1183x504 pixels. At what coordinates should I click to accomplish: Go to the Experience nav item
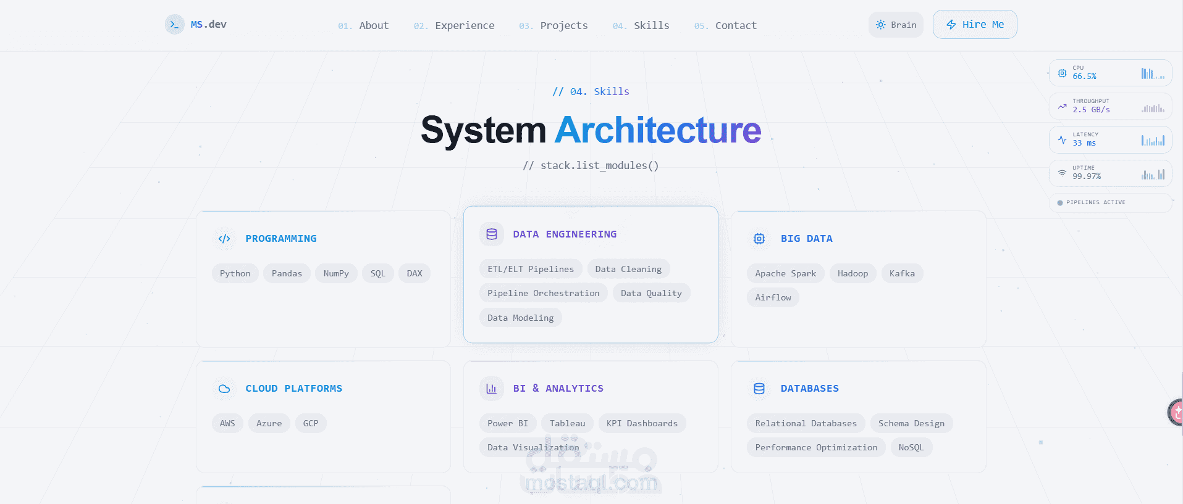click(454, 26)
